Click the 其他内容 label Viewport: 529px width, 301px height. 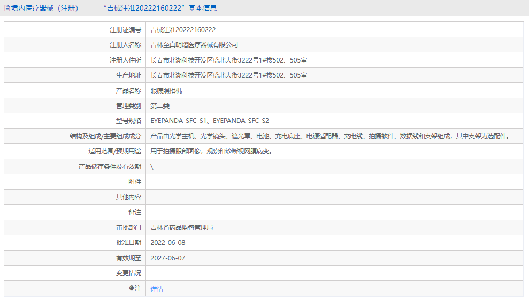(128, 197)
